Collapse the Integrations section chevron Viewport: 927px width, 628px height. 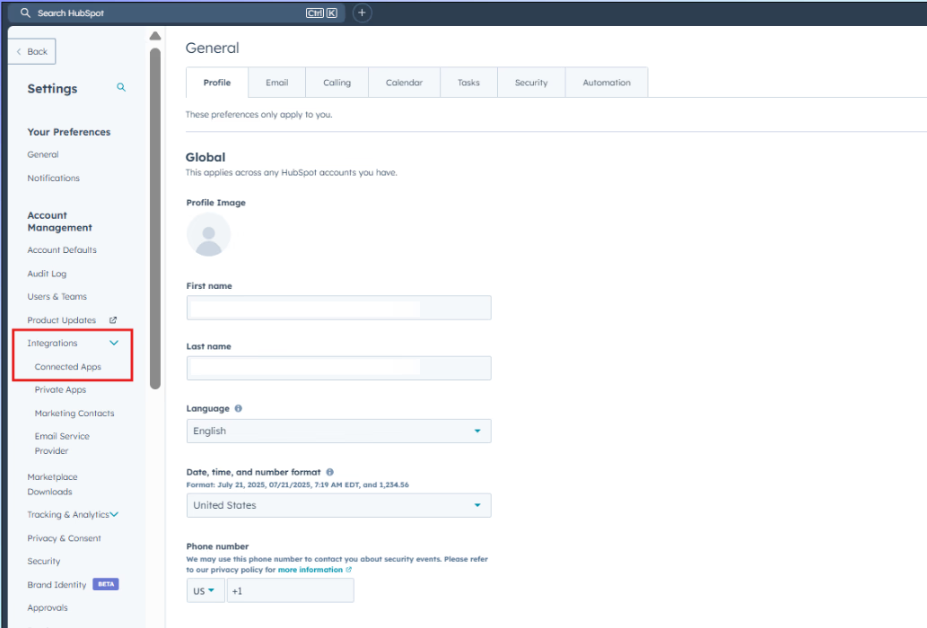[x=113, y=342]
